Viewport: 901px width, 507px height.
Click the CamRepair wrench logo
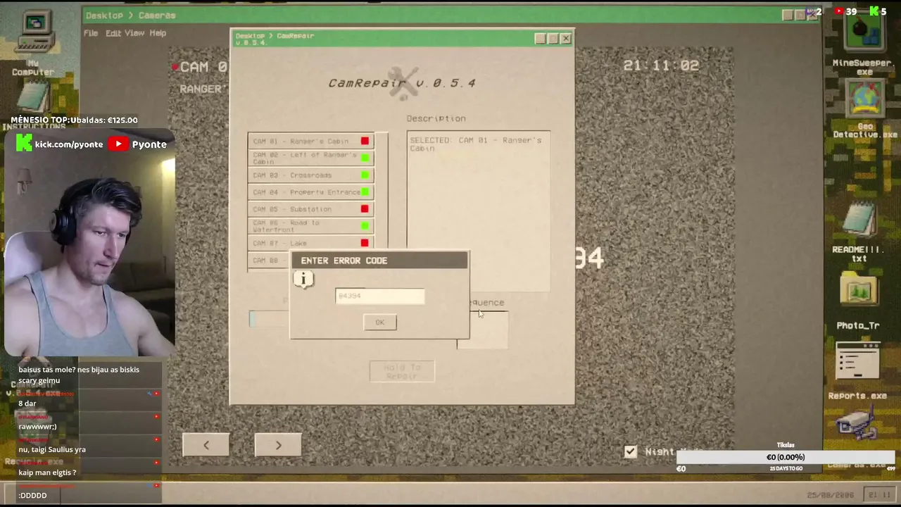(403, 83)
